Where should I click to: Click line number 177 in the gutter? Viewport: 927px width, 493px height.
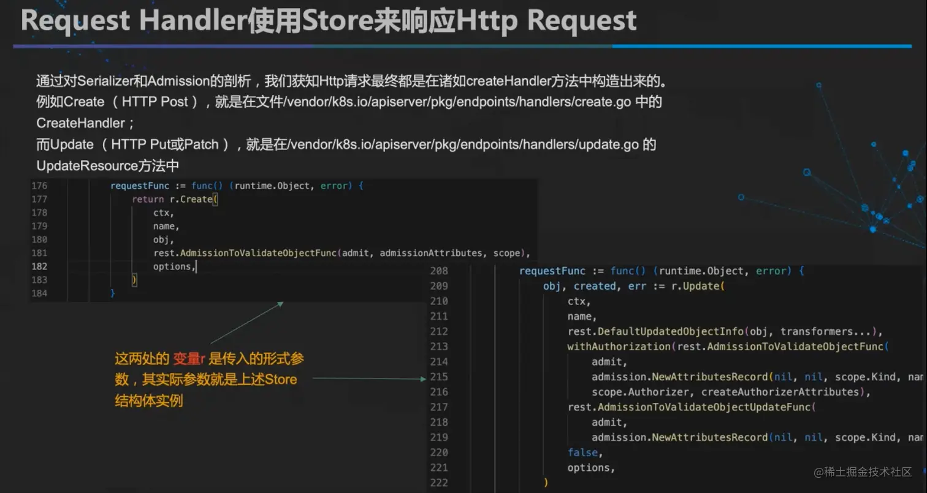(39, 199)
